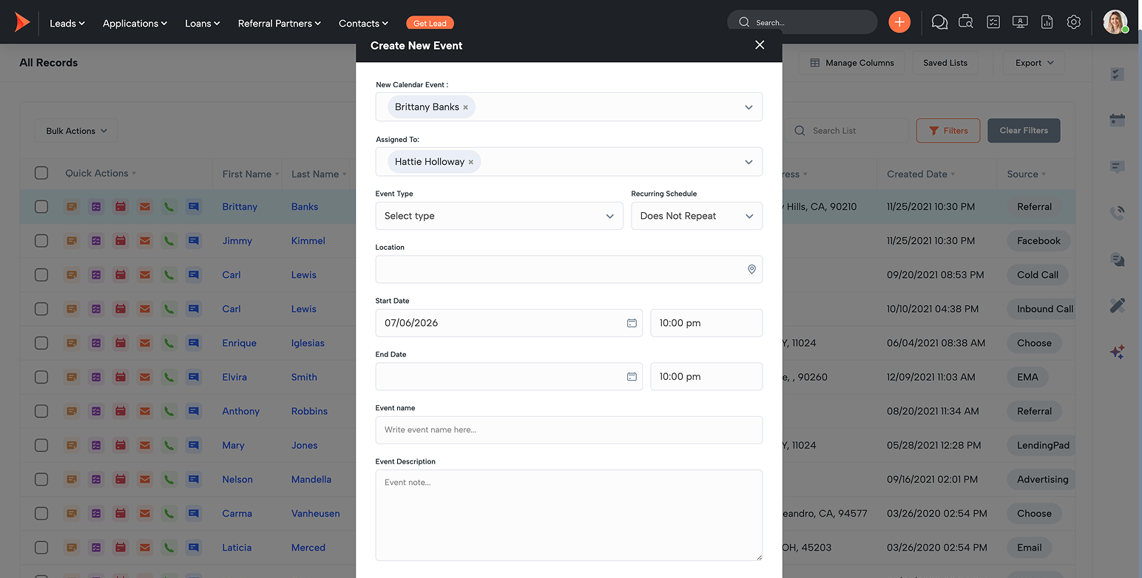Open the Laticia lead record link
The image size is (1142, 578).
[237, 548]
